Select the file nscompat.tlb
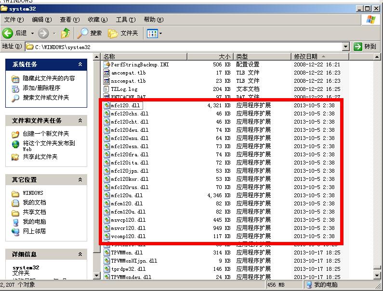The height and width of the screenshot is (291, 383). click(x=128, y=81)
